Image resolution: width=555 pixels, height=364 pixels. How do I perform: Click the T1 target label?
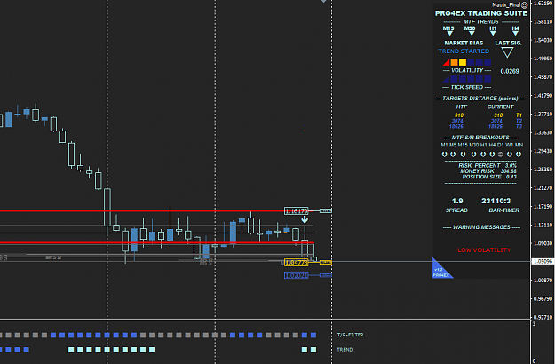point(519,115)
